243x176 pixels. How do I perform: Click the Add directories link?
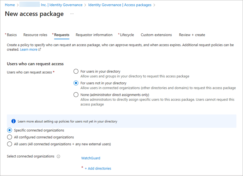tap(98, 169)
